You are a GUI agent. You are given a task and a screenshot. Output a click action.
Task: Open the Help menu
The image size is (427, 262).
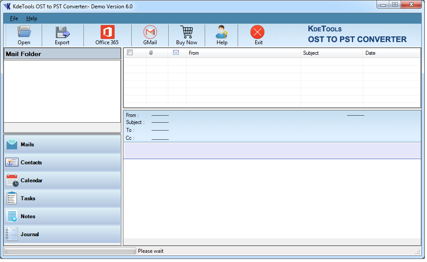tap(32, 18)
